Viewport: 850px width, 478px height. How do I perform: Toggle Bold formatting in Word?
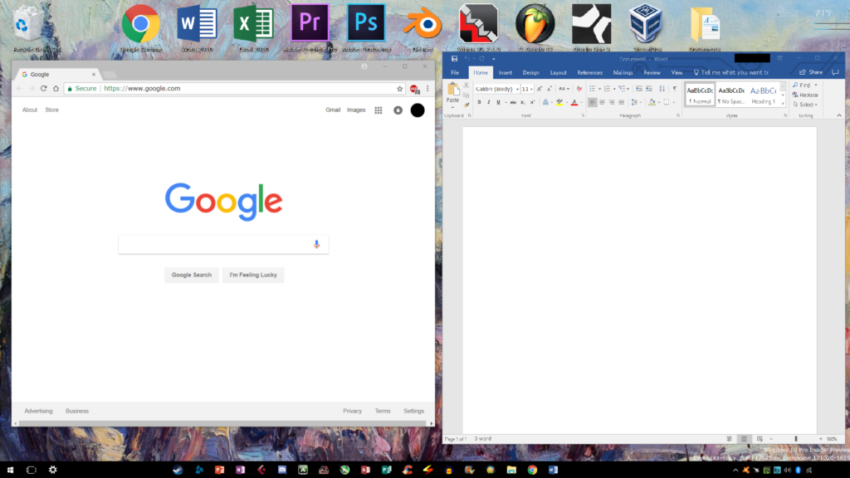479,102
